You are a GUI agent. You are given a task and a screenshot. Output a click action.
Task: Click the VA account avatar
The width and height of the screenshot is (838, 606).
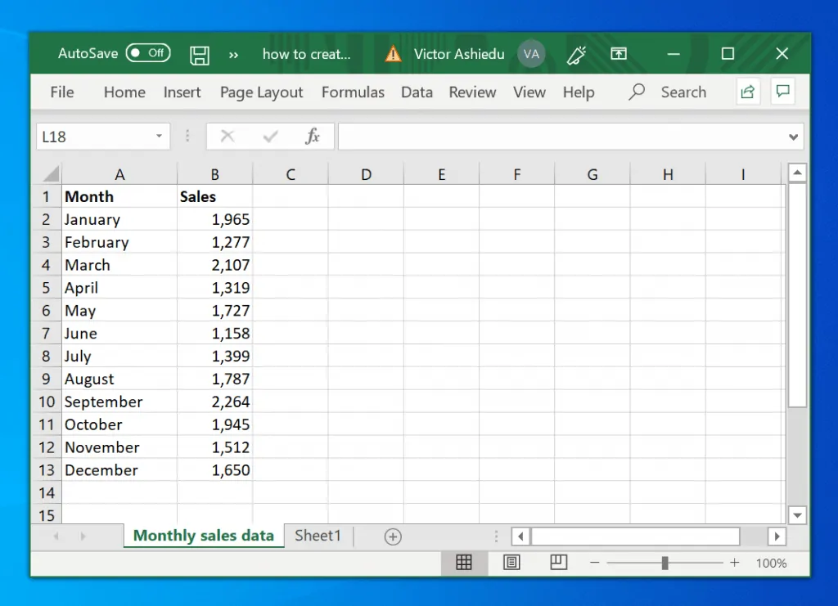[532, 54]
